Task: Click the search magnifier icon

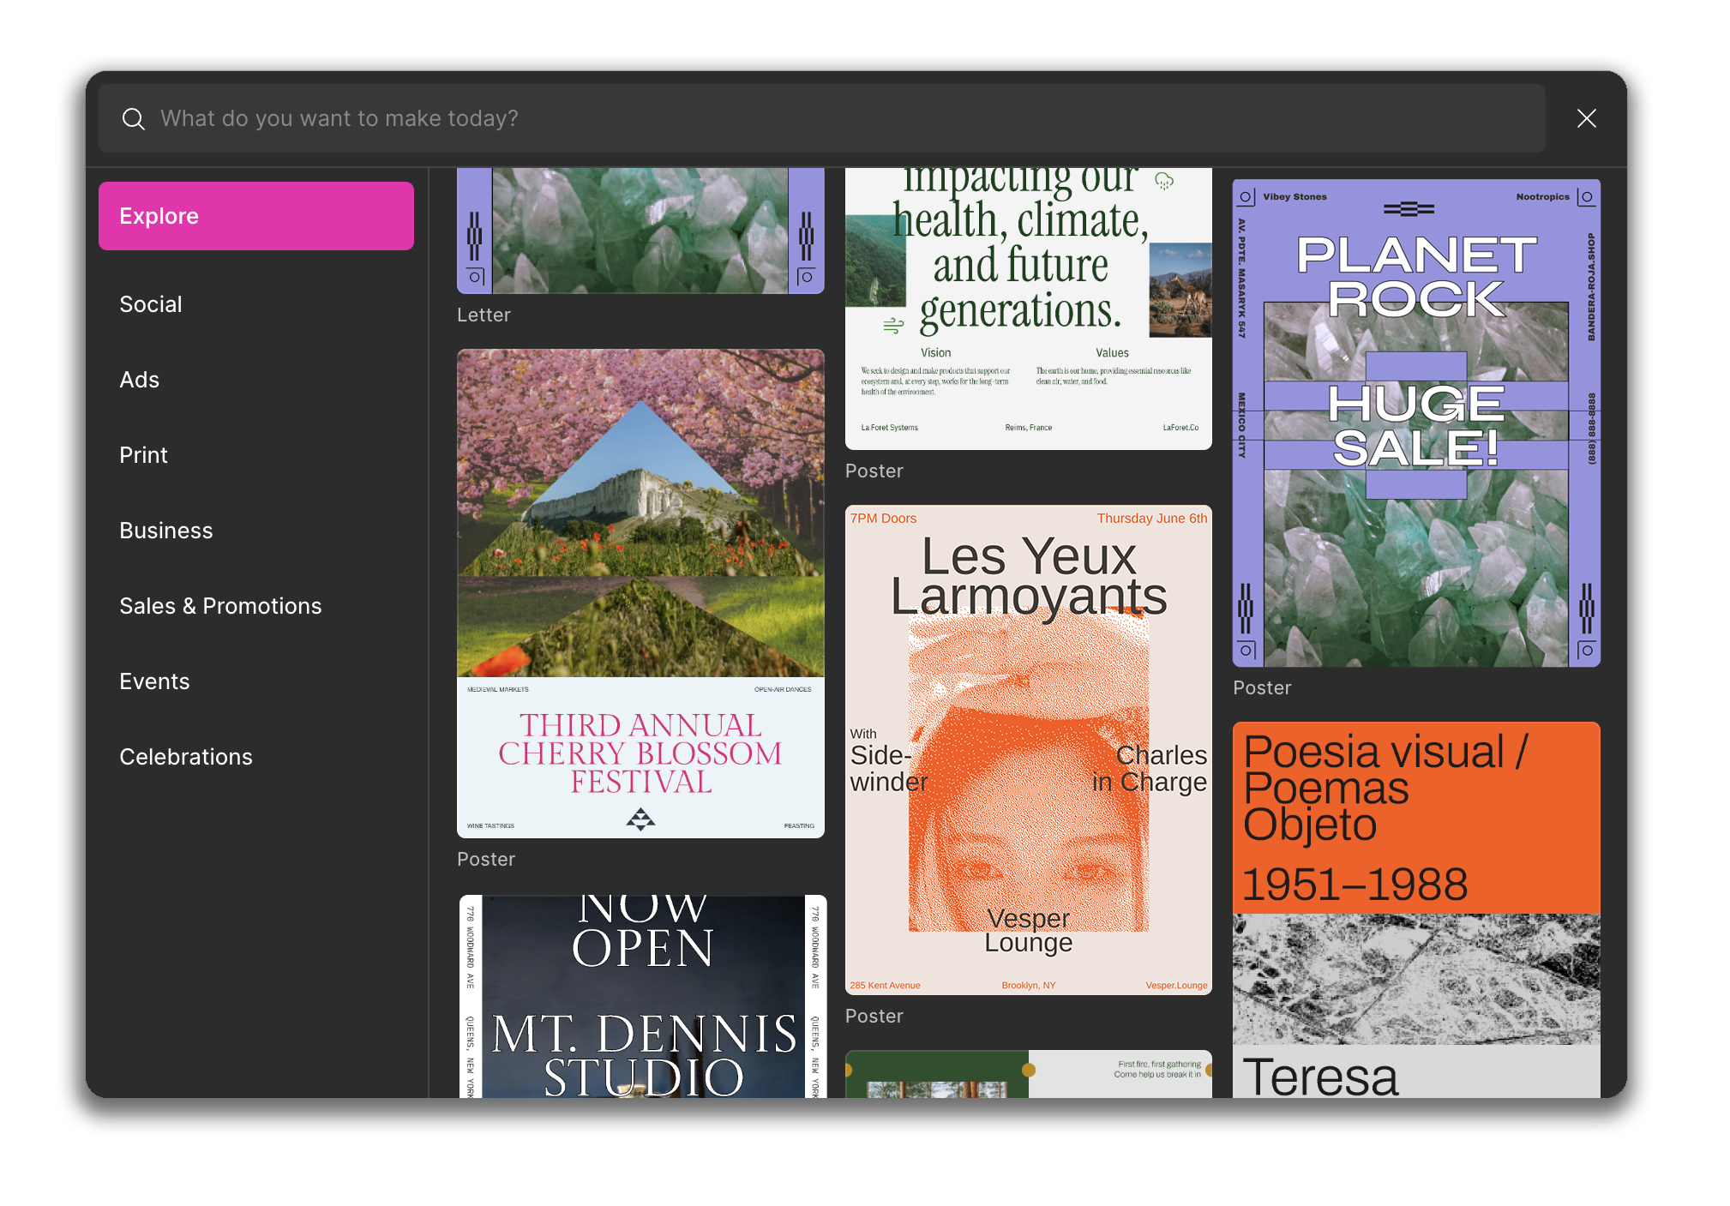Action: point(133,118)
